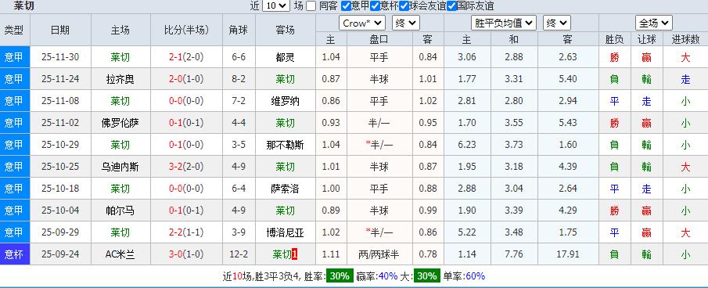Click the 进球数 column header
The width and height of the screenshot is (708, 288).
pos(685,39)
